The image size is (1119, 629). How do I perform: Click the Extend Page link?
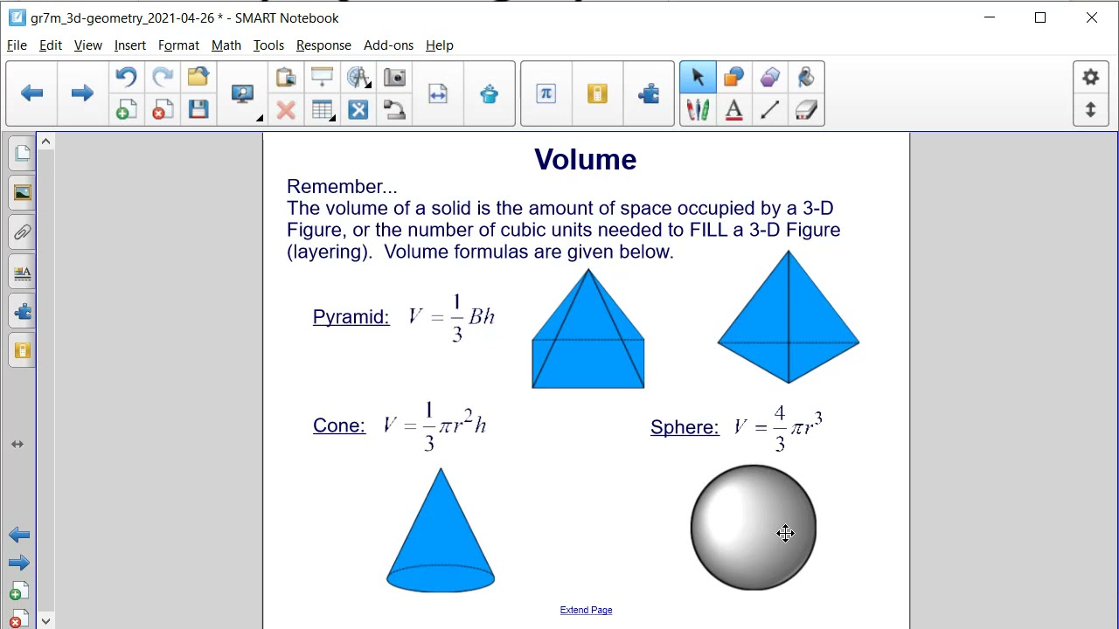click(586, 610)
